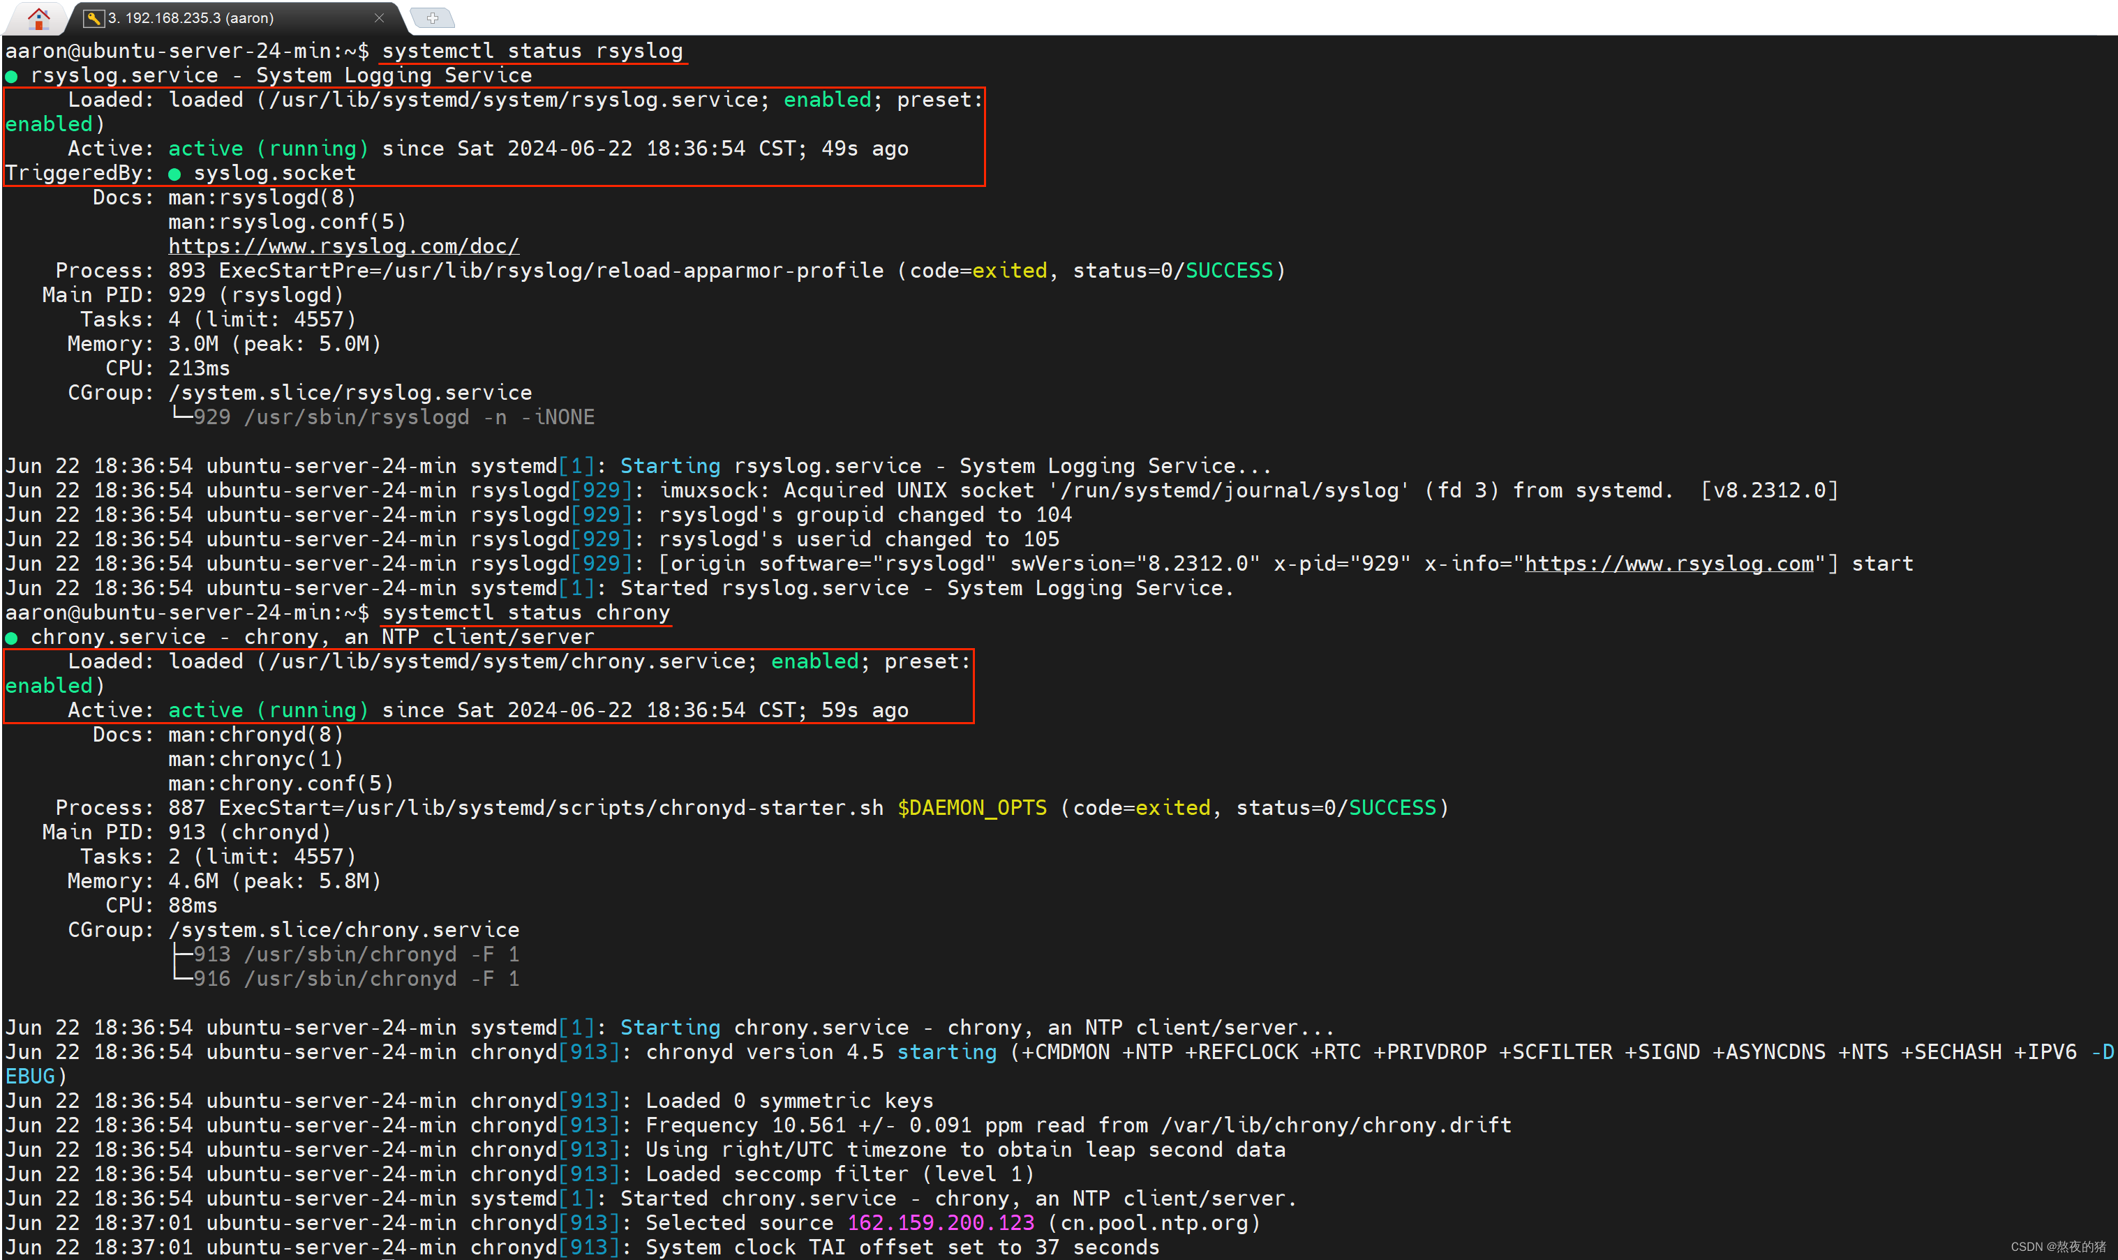
Task: Click 'CPU: 213ms' value
Action: [x=199, y=368]
